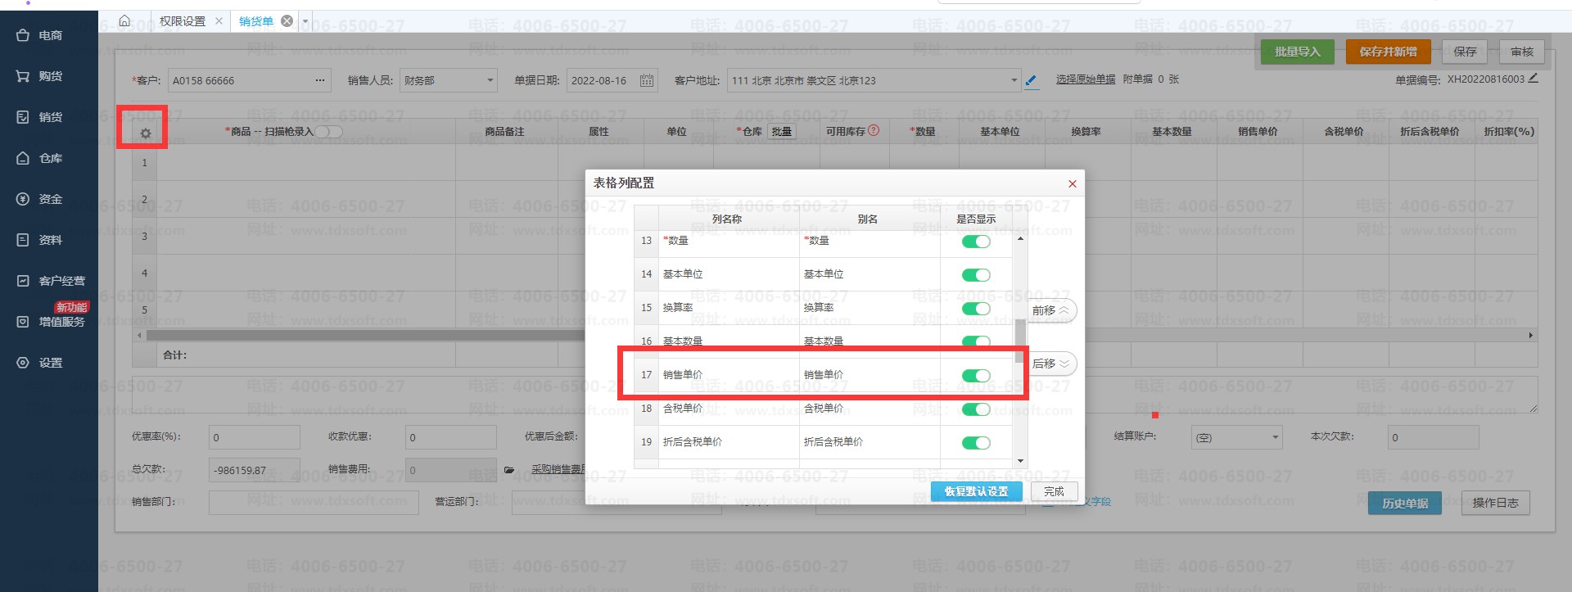The height and width of the screenshot is (592, 1572).
Task: Click the 选择原始单据 link
Action: 1085,79
